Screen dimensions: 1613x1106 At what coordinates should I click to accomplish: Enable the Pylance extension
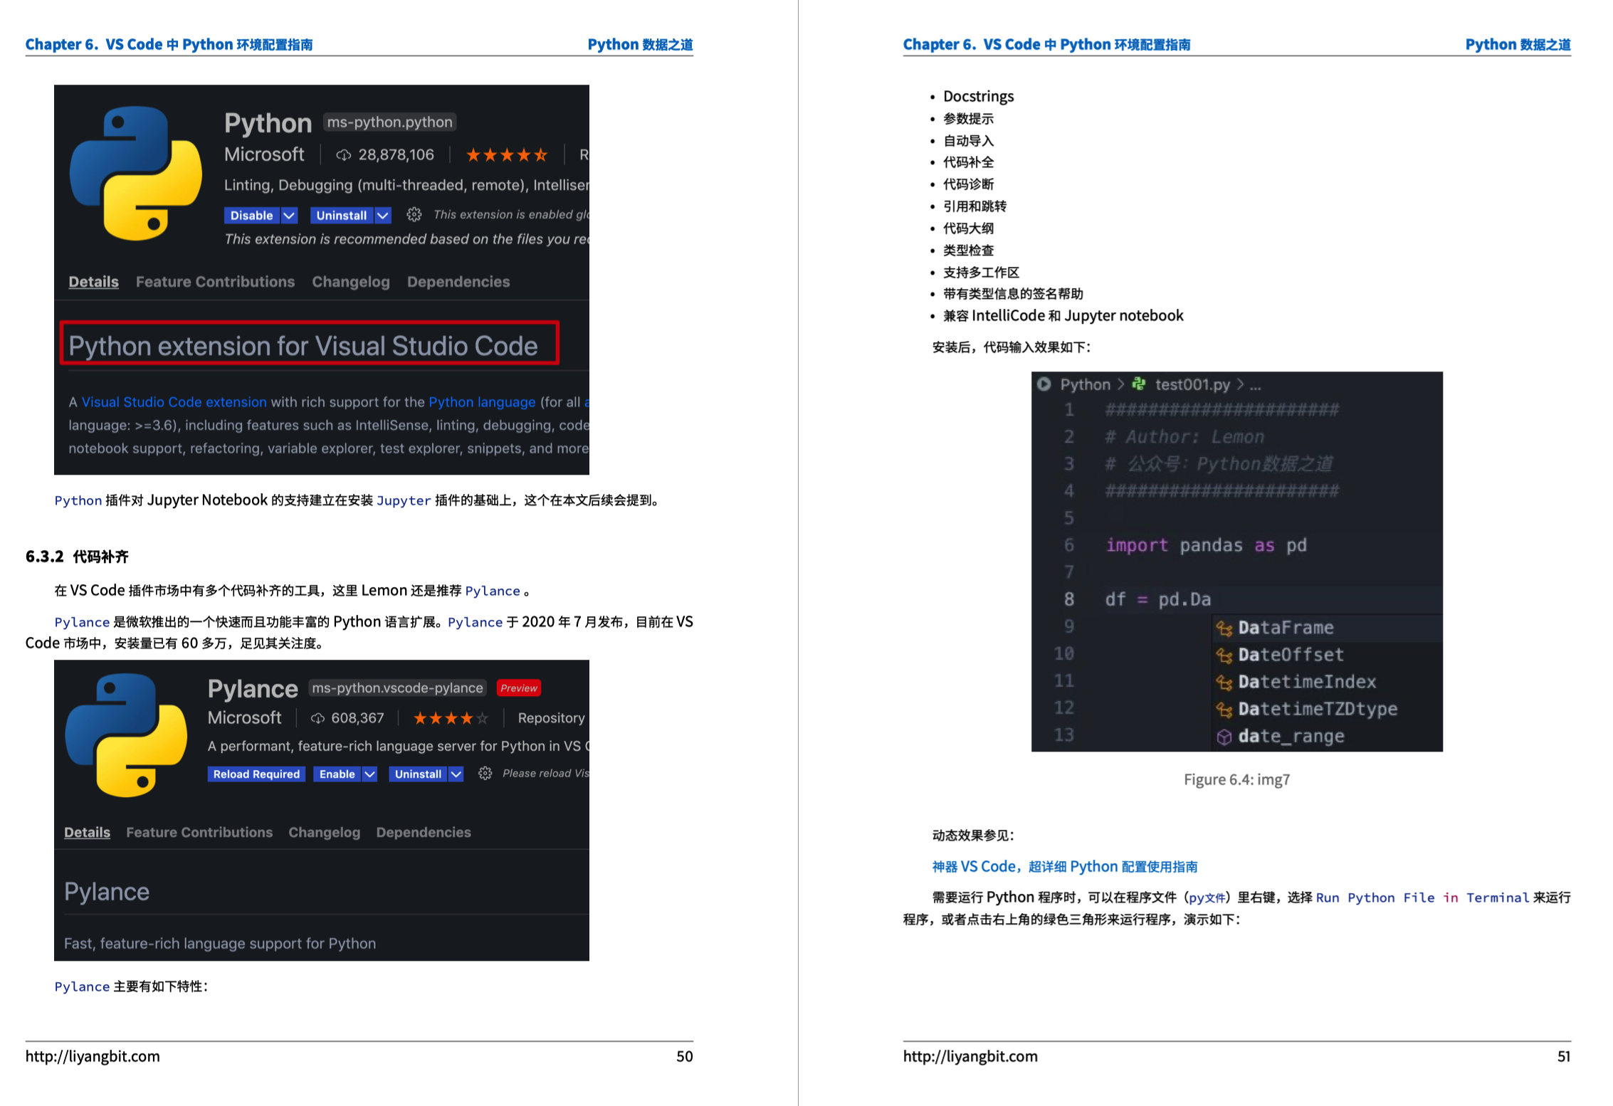click(x=337, y=774)
